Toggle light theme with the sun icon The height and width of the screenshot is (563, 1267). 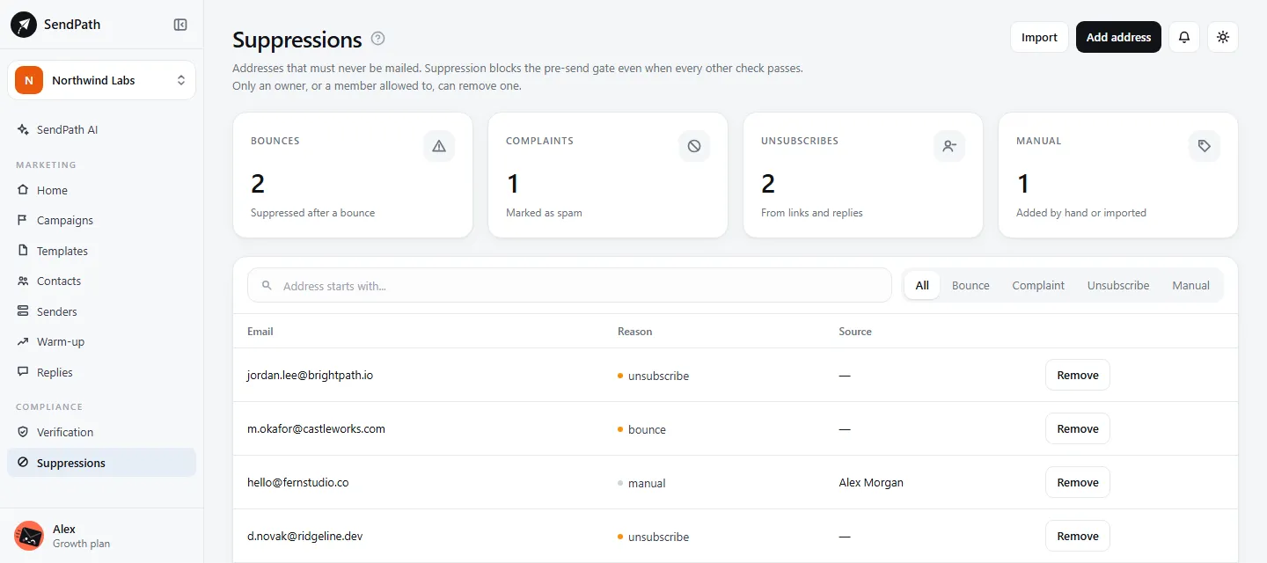1223,37
